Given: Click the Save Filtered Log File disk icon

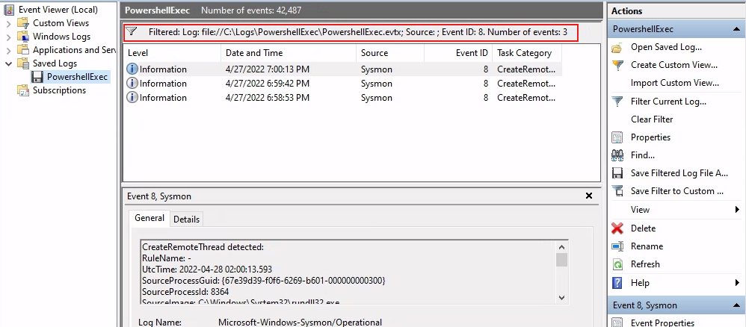Looking at the screenshot, I should [617, 173].
